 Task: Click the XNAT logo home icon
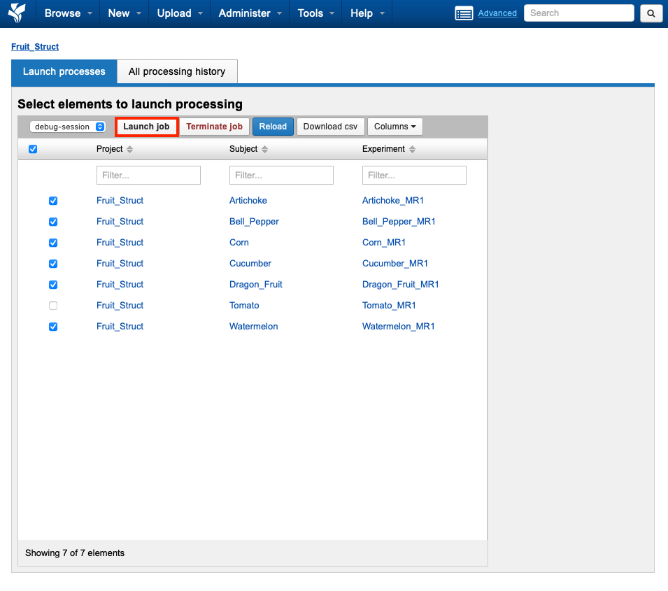[17, 13]
